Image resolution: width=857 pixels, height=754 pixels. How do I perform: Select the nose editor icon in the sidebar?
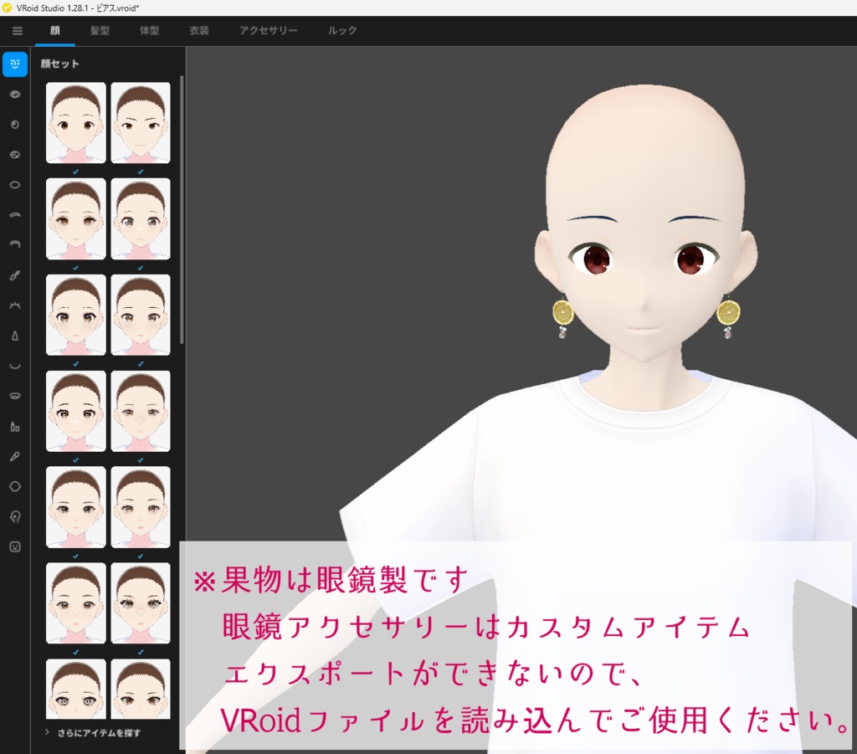pos(15,335)
